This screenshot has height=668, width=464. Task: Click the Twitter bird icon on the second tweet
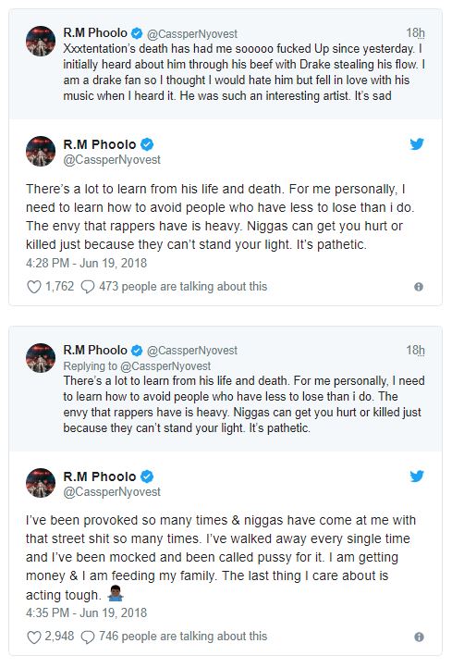click(417, 476)
